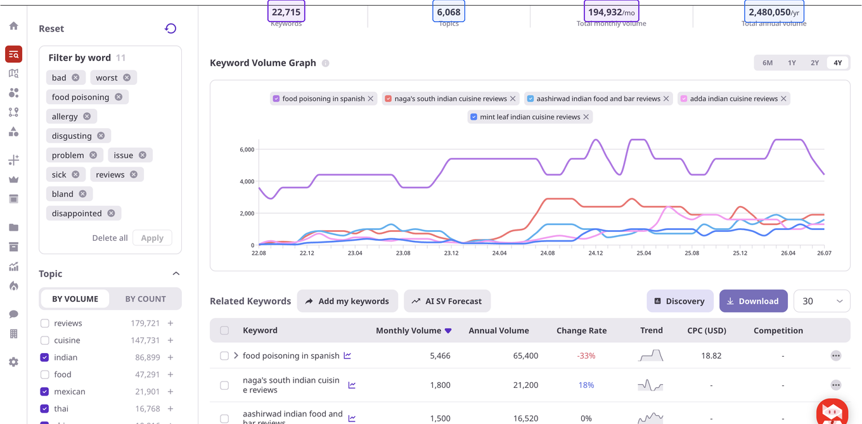
Task: Open the keyword search sidebar icon
Action: (13, 55)
